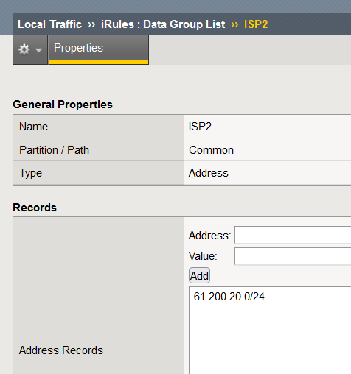Viewport: 351px width, 374px height.
Task: Click the gear settings icon
Action: click(24, 49)
